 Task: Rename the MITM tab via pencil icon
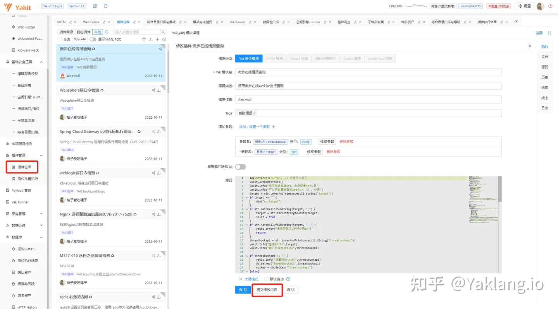click(x=71, y=22)
